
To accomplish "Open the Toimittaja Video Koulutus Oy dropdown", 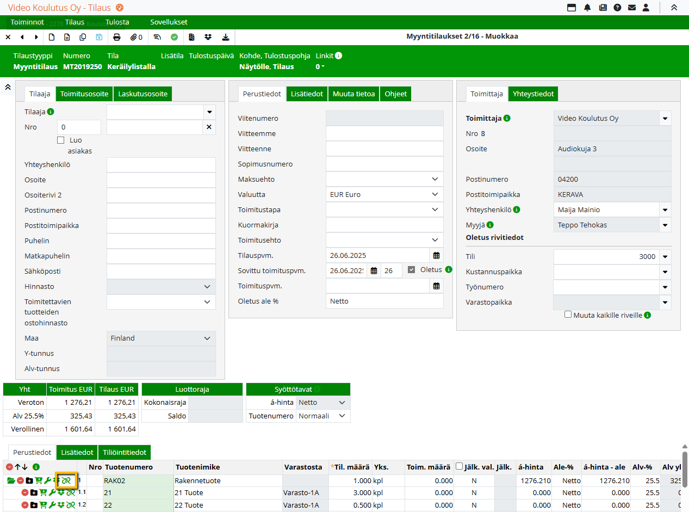I will point(665,119).
